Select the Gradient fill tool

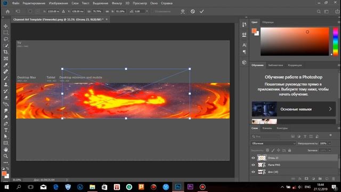point(6,104)
